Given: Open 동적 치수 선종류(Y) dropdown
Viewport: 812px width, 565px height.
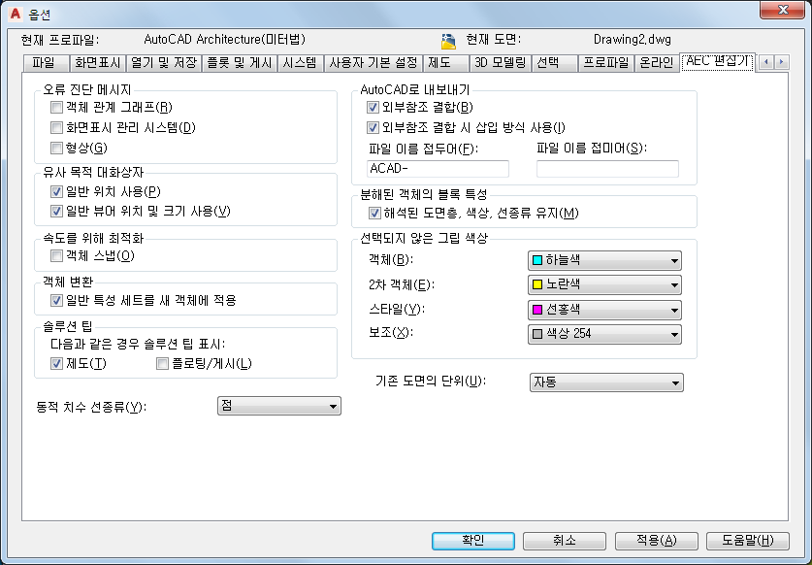Looking at the screenshot, I should tap(279, 406).
